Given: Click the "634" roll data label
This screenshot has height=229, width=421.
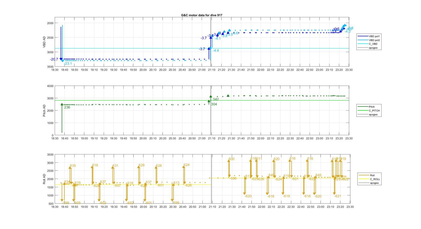Looking at the screenshot, I should point(67,182).
